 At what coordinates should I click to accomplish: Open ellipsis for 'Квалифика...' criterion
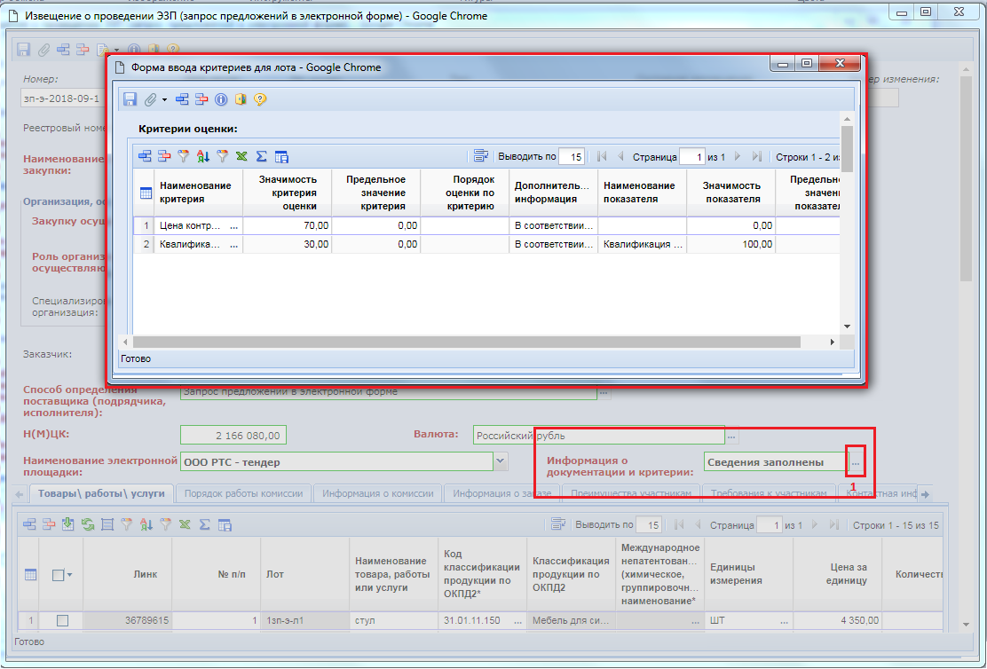pyautogui.click(x=234, y=244)
